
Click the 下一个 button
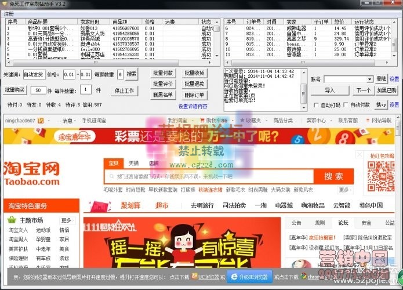point(363,90)
